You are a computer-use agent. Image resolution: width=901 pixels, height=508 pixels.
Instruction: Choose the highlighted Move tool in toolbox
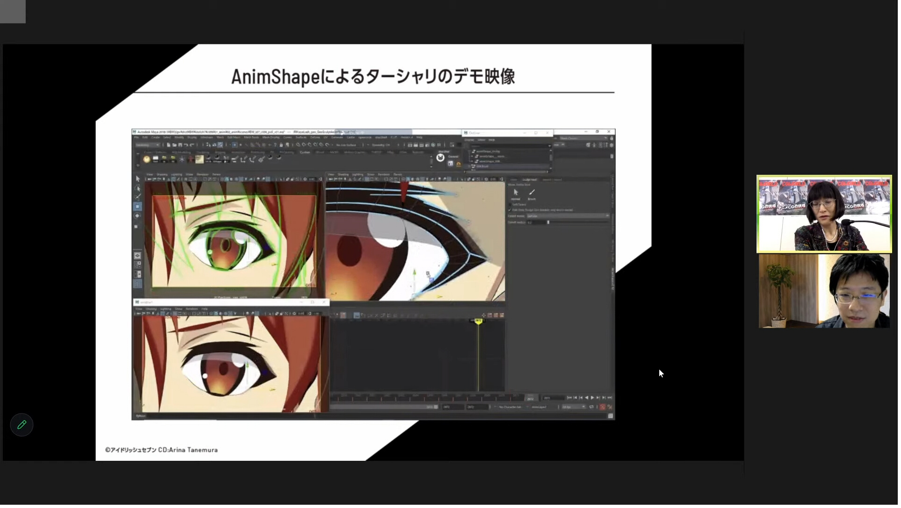(x=137, y=206)
